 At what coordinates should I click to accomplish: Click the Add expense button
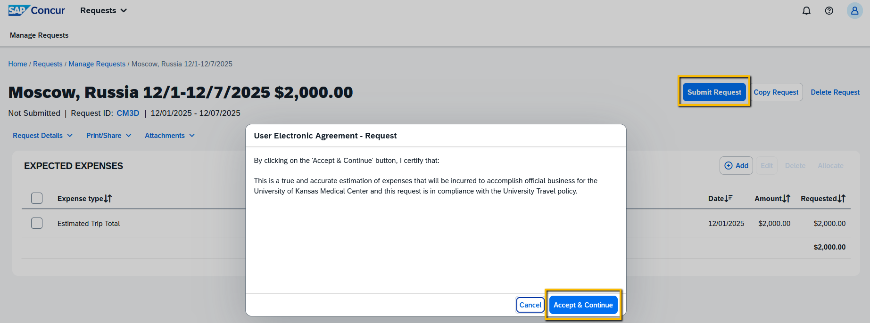736,166
